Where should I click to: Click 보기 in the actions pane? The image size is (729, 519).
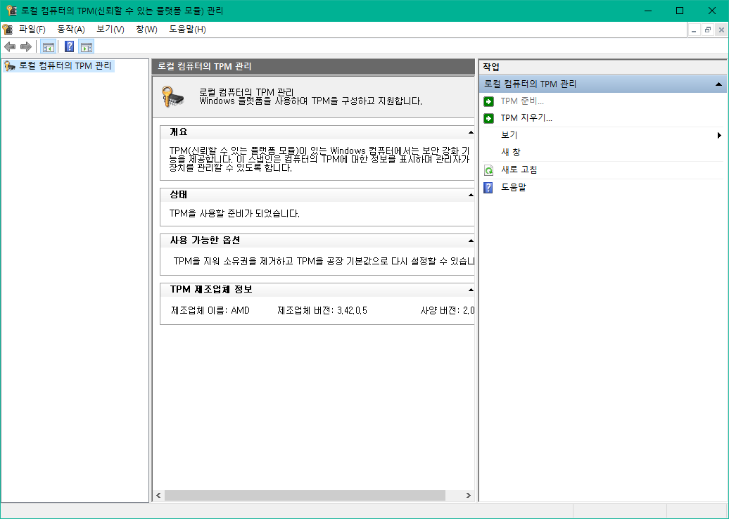pyautogui.click(x=509, y=135)
